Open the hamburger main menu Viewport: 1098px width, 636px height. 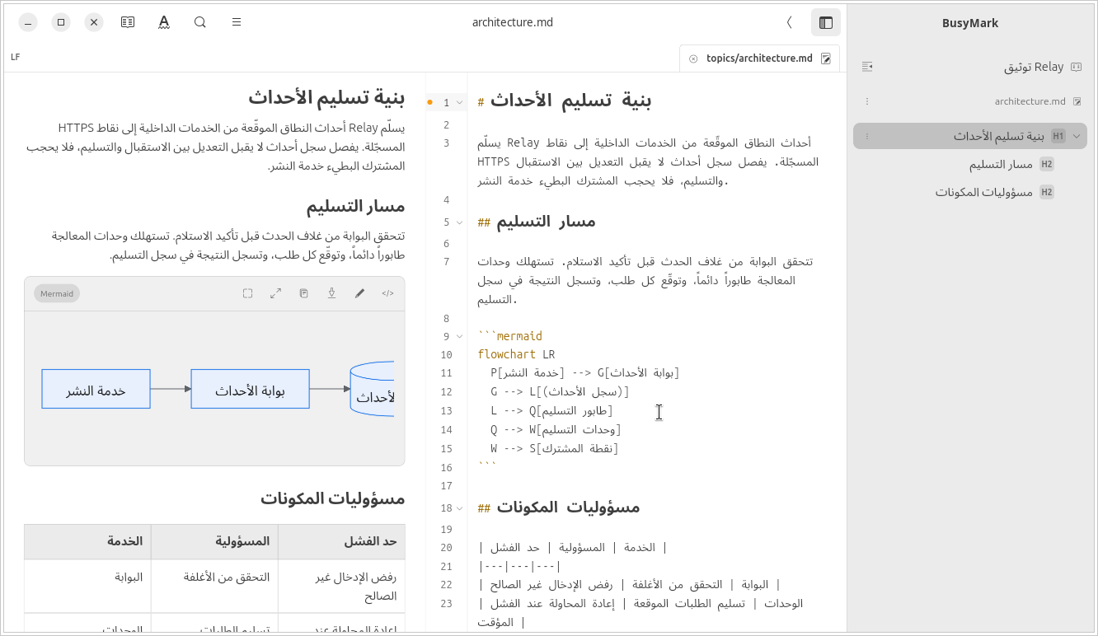point(237,22)
